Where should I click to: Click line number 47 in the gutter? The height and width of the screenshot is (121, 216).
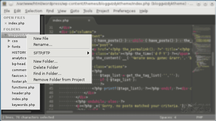pyautogui.click(x=51, y=97)
